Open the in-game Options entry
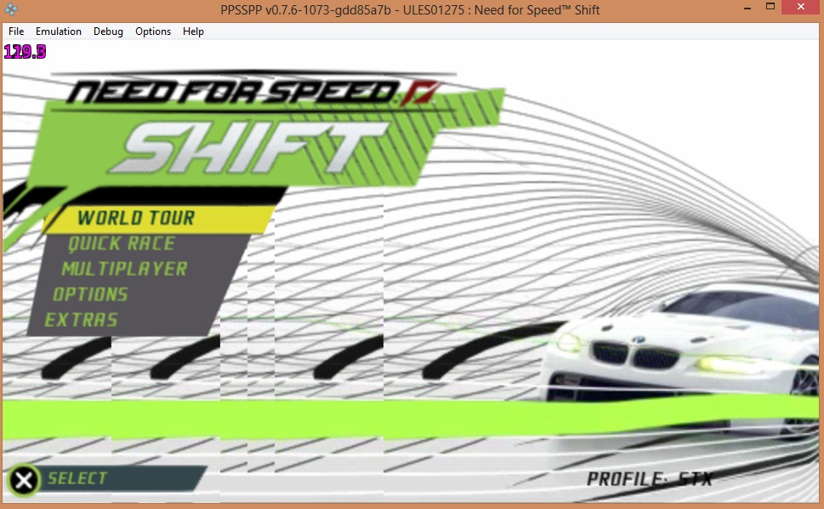Viewport: 824px width, 509px height. point(90,295)
